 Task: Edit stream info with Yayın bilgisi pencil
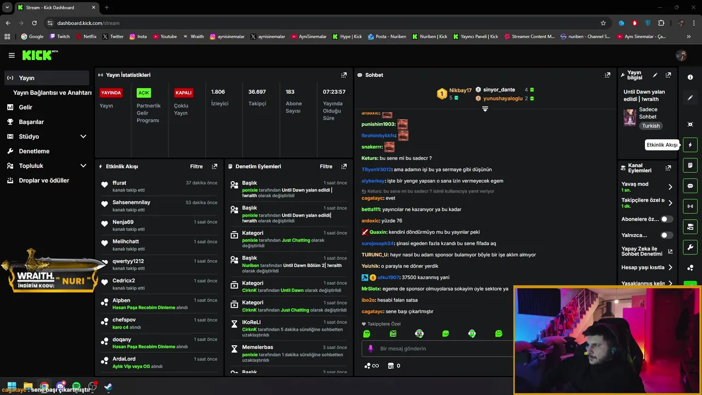(655, 75)
